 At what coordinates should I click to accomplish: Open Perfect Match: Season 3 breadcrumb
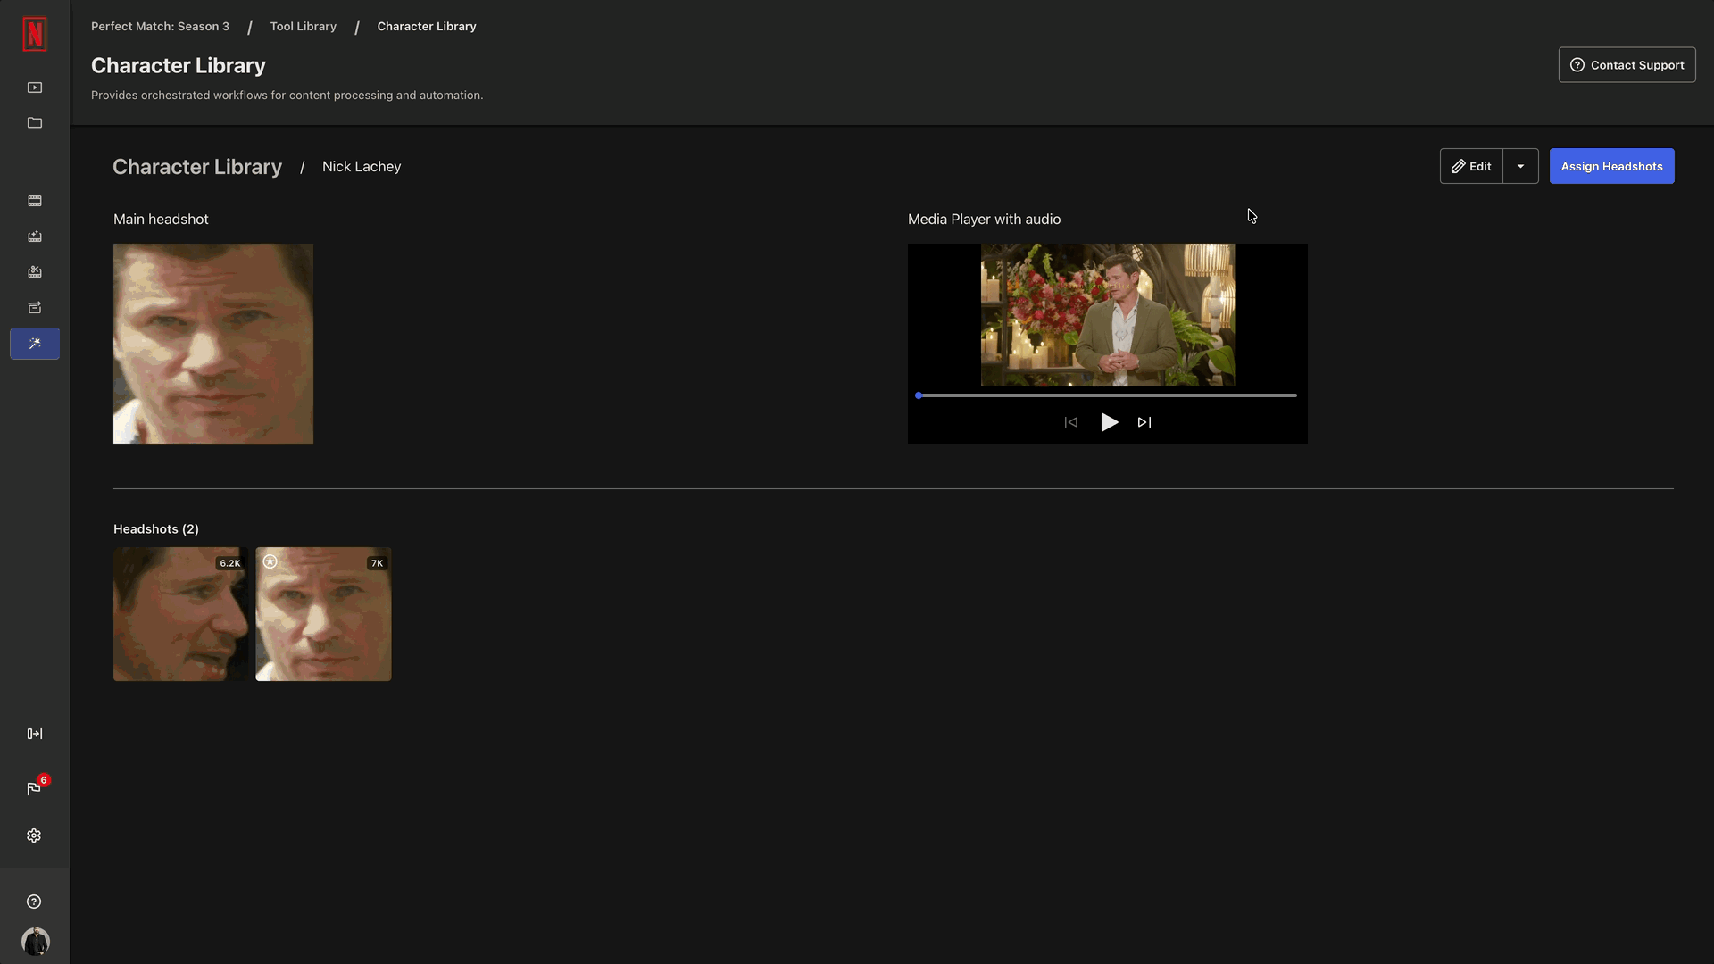pyautogui.click(x=160, y=26)
